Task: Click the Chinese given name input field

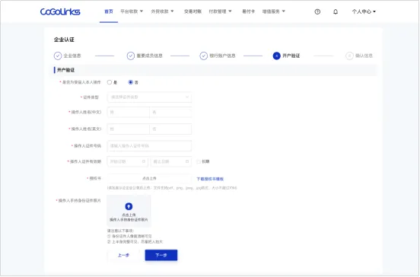Action: [x=170, y=113]
